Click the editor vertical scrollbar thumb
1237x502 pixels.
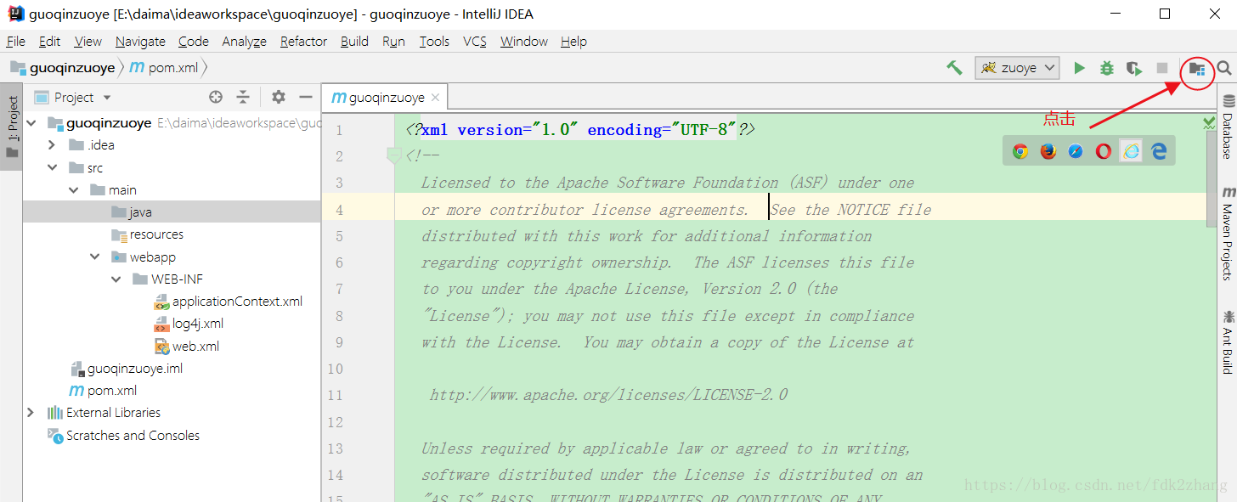click(x=1212, y=179)
